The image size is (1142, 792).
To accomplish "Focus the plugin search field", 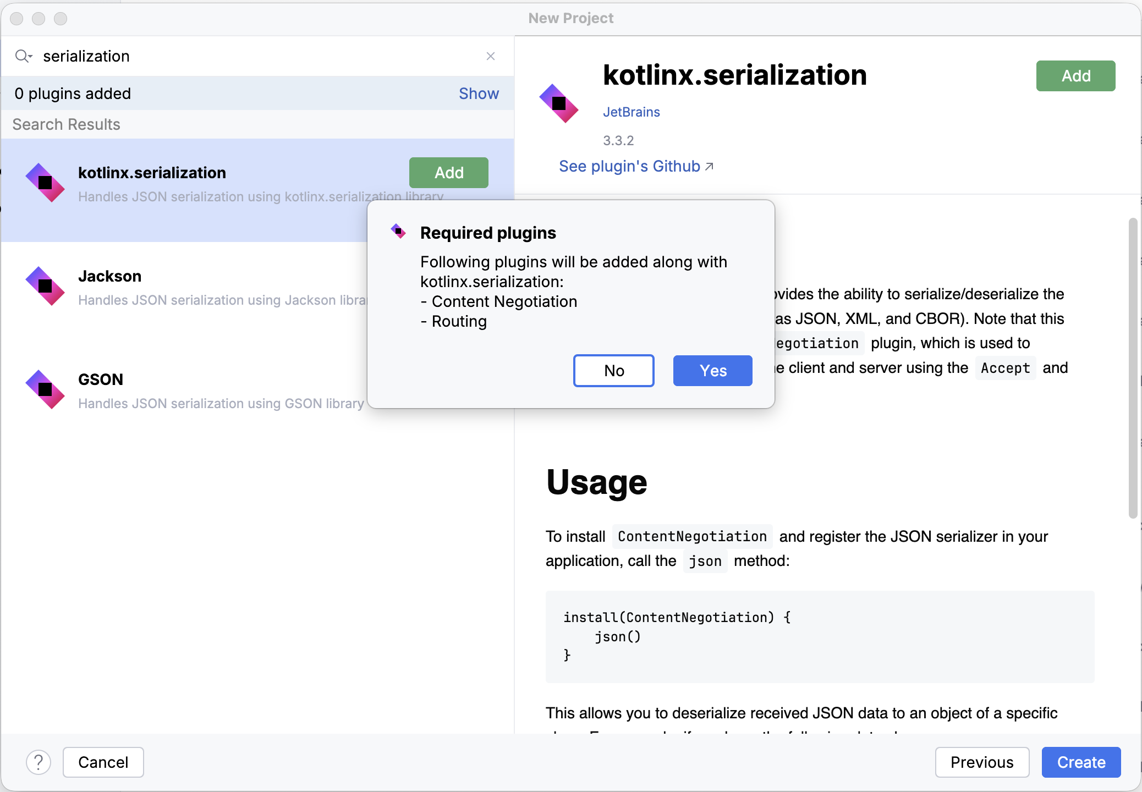I will click(x=259, y=56).
